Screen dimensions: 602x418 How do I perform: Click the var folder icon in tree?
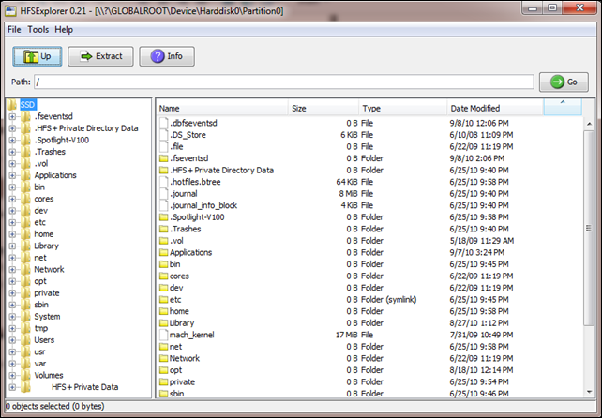point(25,364)
